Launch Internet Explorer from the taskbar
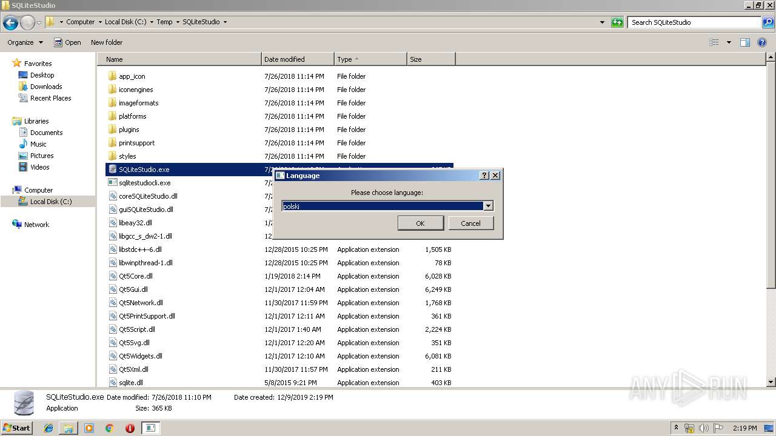 48,428
